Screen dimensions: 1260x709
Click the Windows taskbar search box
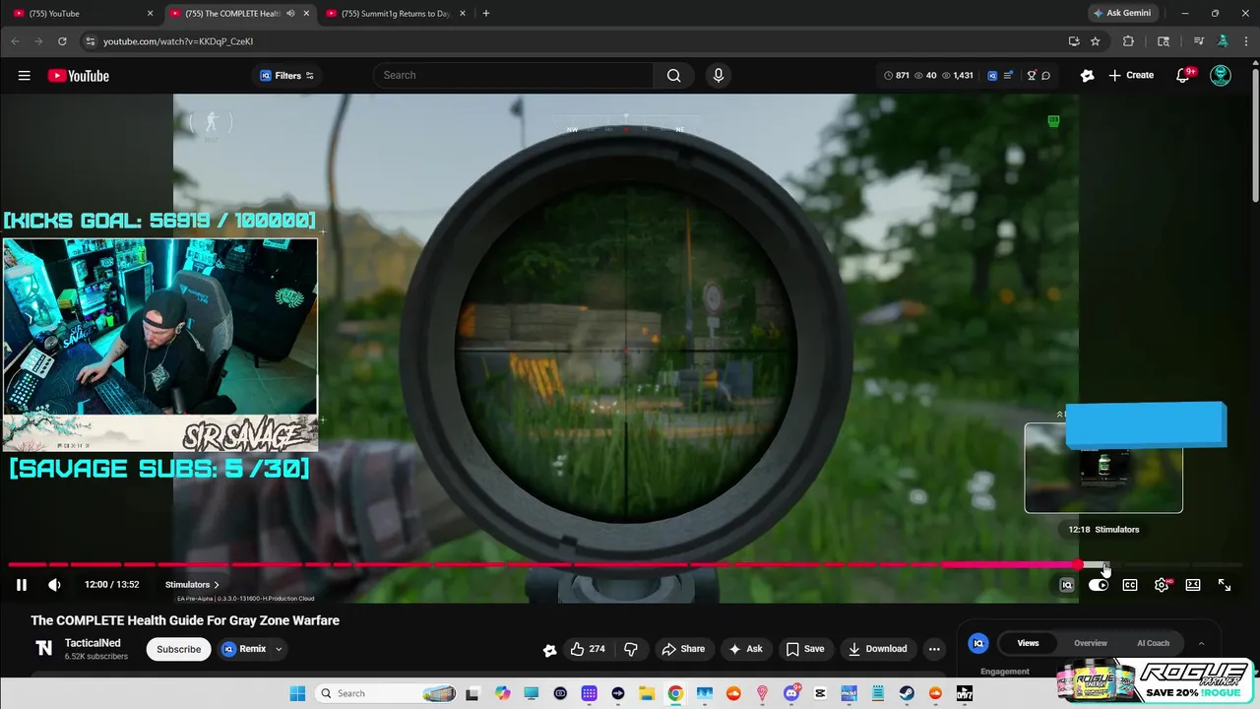click(386, 693)
